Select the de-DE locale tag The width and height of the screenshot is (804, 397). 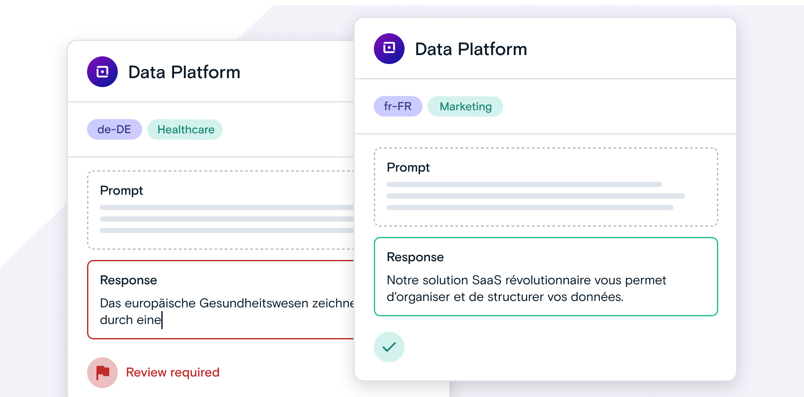[x=114, y=129]
